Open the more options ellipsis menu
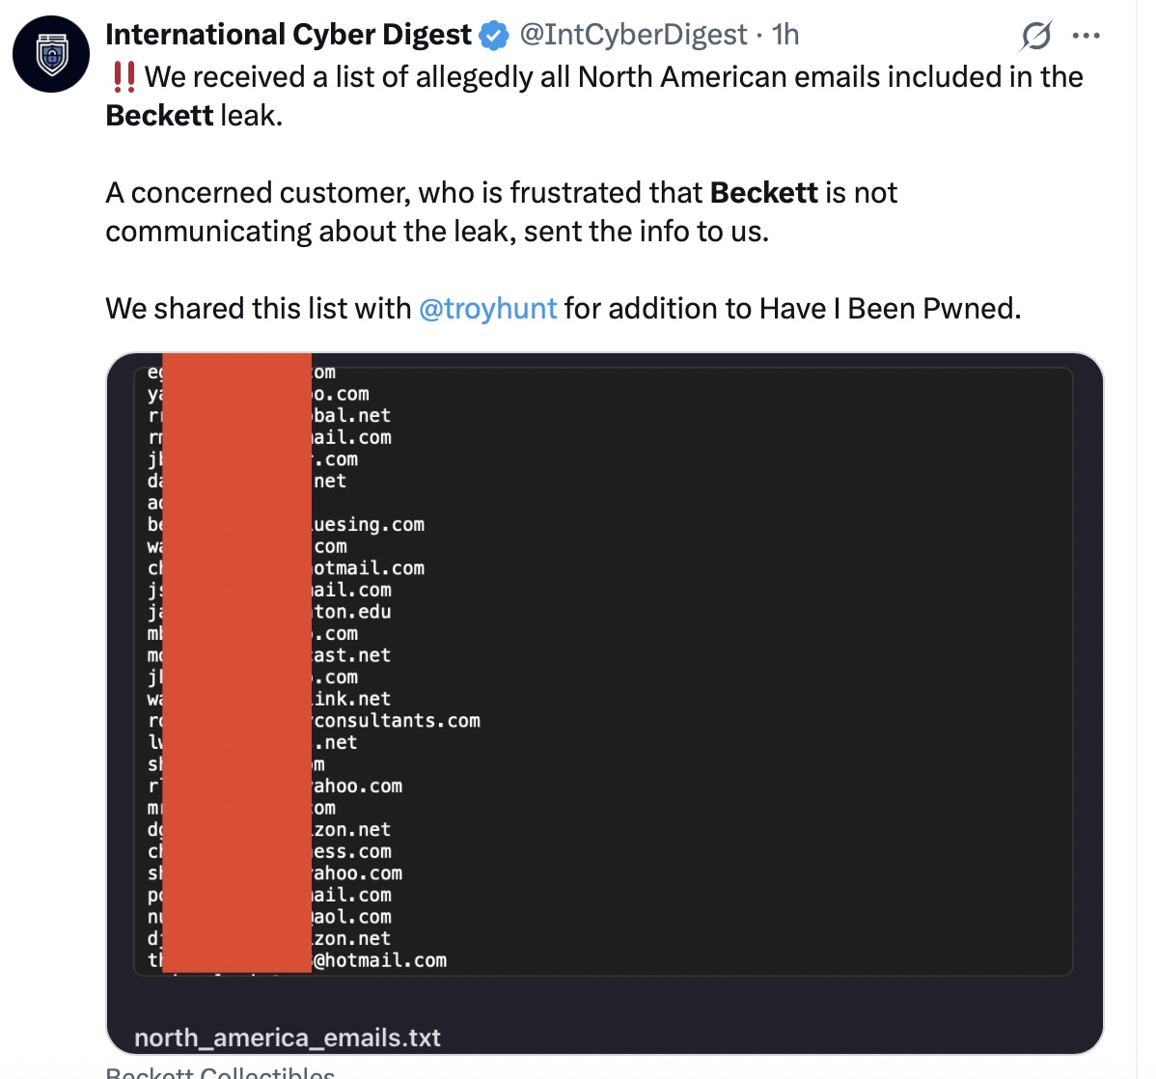The height and width of the screenshot is (1079, 1156). (1087, 35)
